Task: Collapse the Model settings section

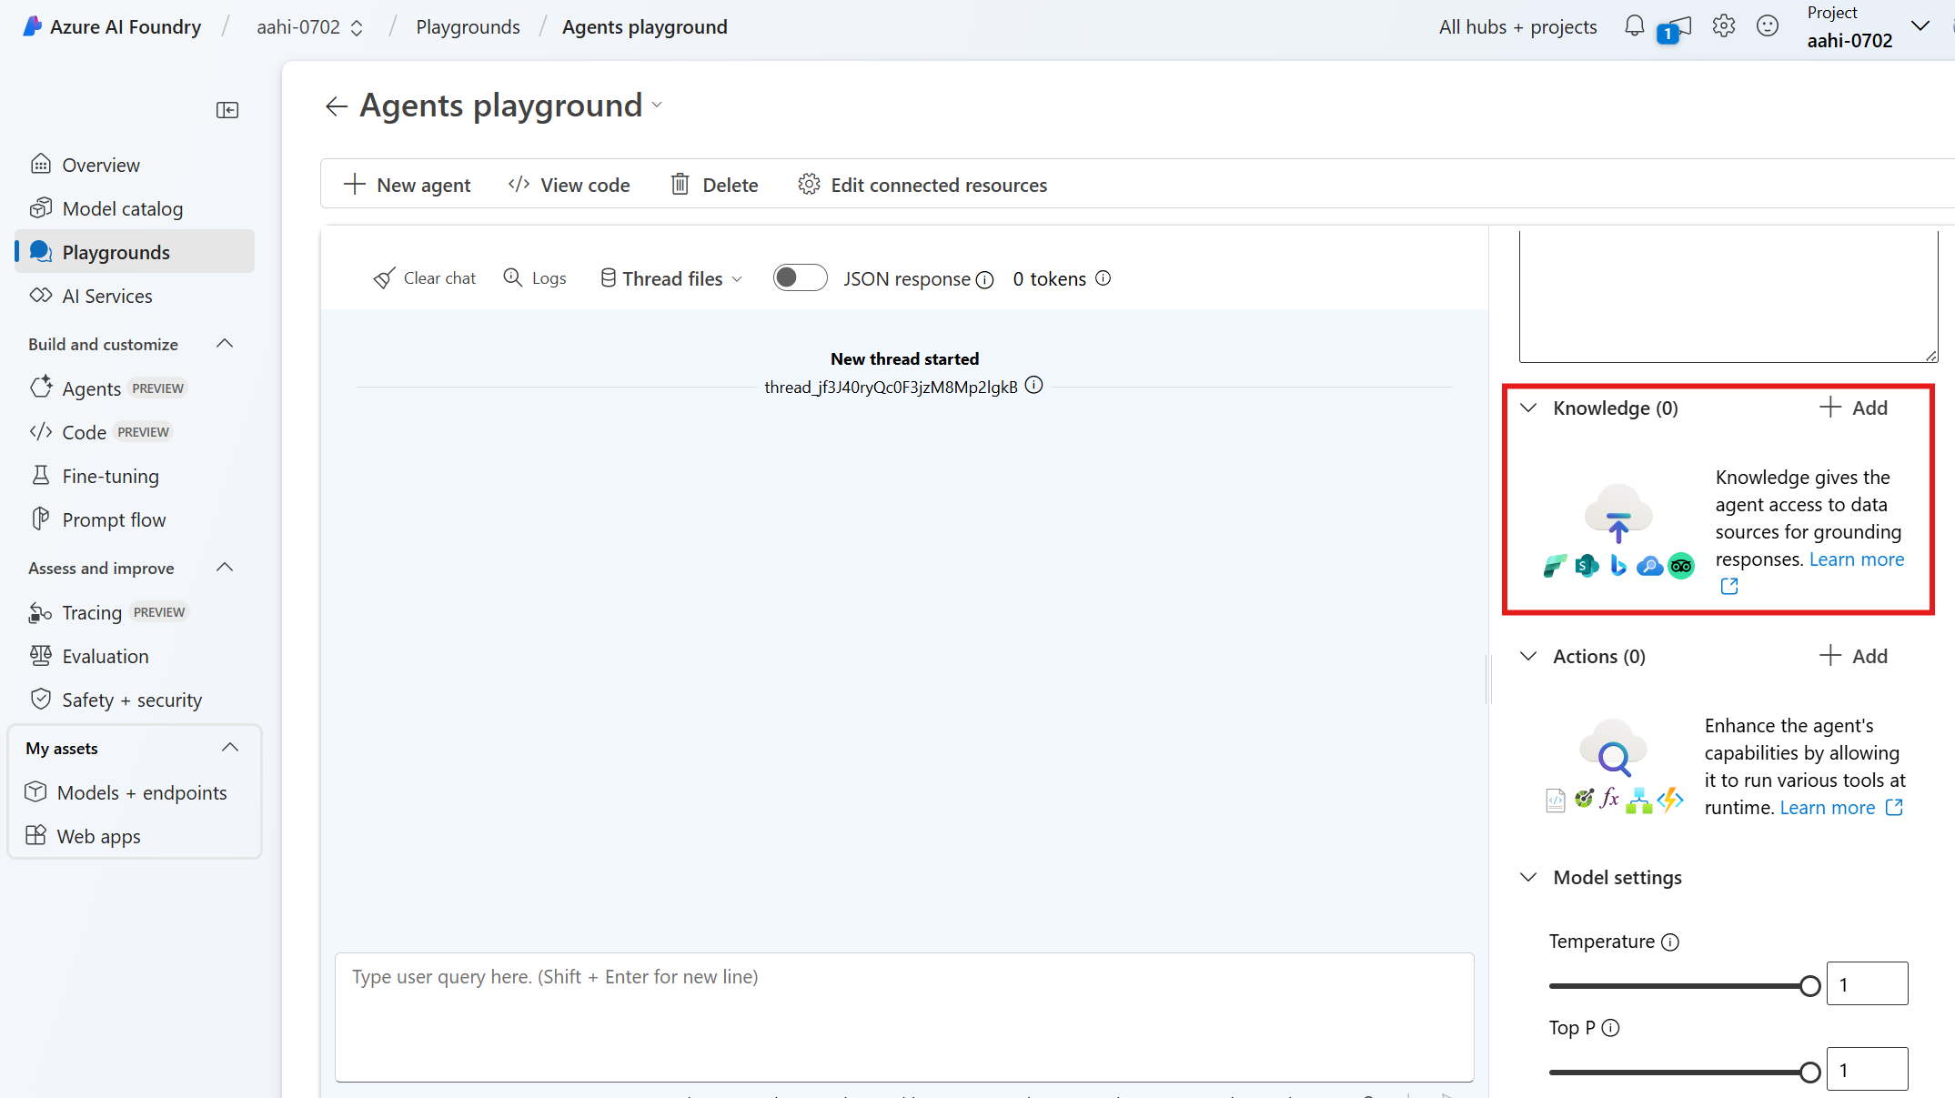Action: pos(1528,878)
